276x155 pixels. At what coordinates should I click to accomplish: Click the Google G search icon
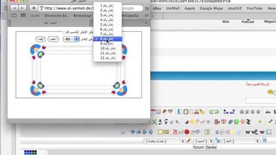tap(269, 132)
